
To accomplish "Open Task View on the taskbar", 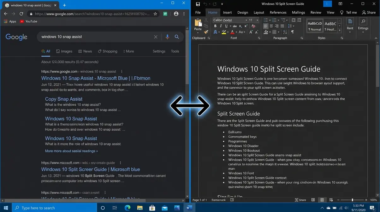I will [115, 208].
